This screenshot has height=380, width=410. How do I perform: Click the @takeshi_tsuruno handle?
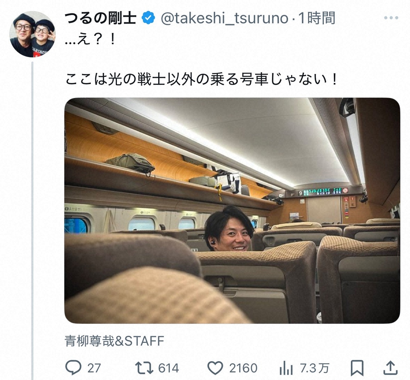tap(224, 18)
